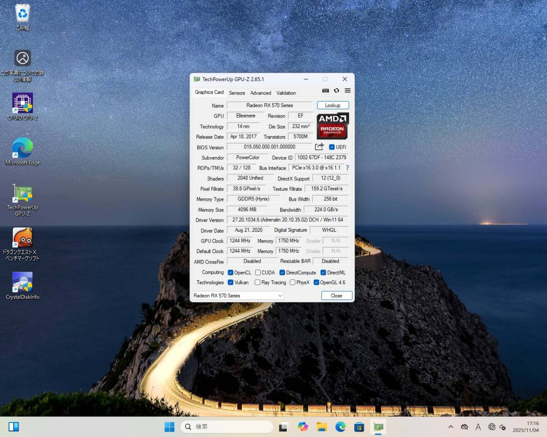Click the BIOS export share icon
This screenshot has height=437, width=547.
(x=319, y=147)
